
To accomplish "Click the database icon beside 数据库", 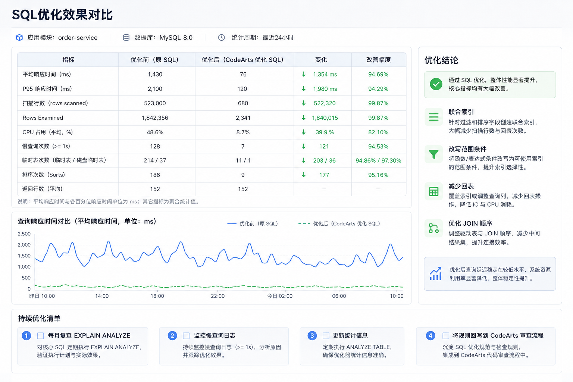I will 126,38.
